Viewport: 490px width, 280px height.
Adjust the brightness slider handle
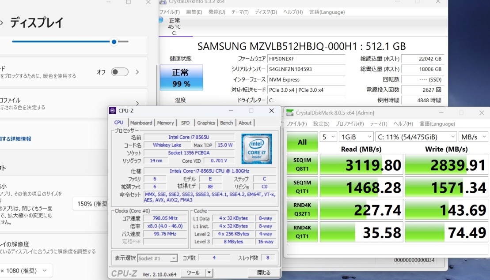[114, 41]
